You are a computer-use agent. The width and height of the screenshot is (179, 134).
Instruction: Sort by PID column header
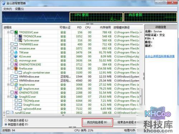click(x=79, y=28)
